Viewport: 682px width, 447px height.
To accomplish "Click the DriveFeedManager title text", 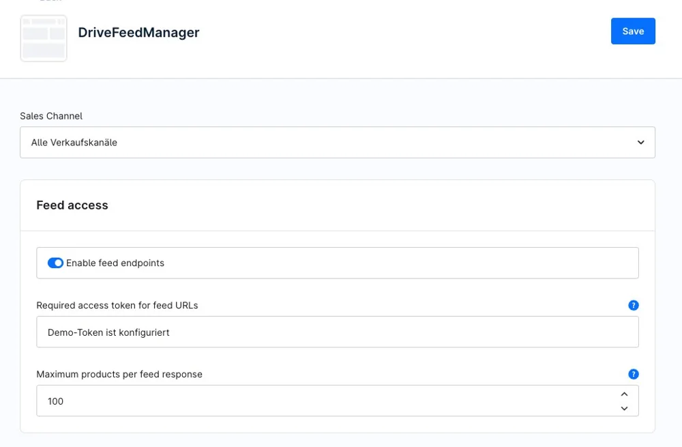I will 138,32.
